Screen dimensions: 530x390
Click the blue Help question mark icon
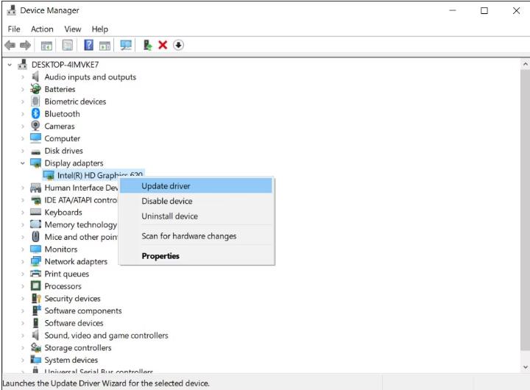click(88, 45)
